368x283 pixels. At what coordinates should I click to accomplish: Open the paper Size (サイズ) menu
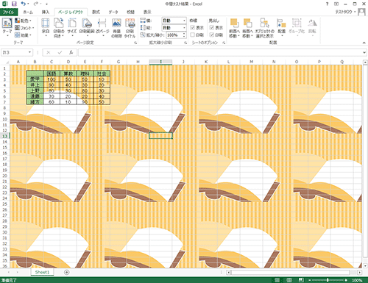[72, 27]
